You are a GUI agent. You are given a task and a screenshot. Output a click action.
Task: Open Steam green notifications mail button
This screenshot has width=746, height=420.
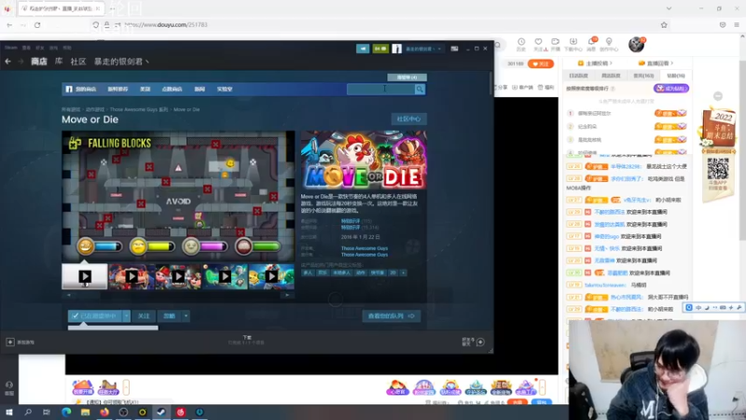(380, 49)
